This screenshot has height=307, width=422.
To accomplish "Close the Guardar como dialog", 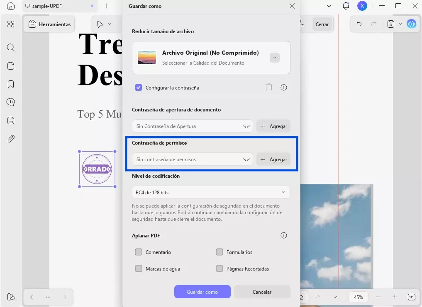I will pyautogui.click(x=292, y=6).
